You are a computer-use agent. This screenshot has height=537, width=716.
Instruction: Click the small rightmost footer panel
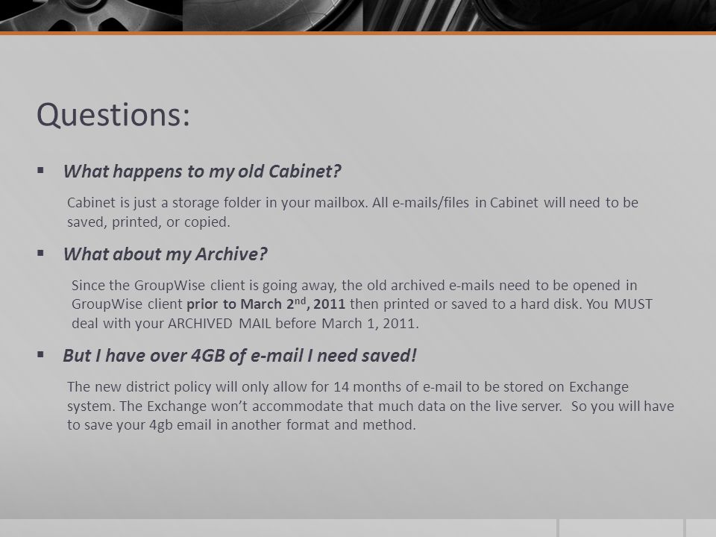pos(701,528)
